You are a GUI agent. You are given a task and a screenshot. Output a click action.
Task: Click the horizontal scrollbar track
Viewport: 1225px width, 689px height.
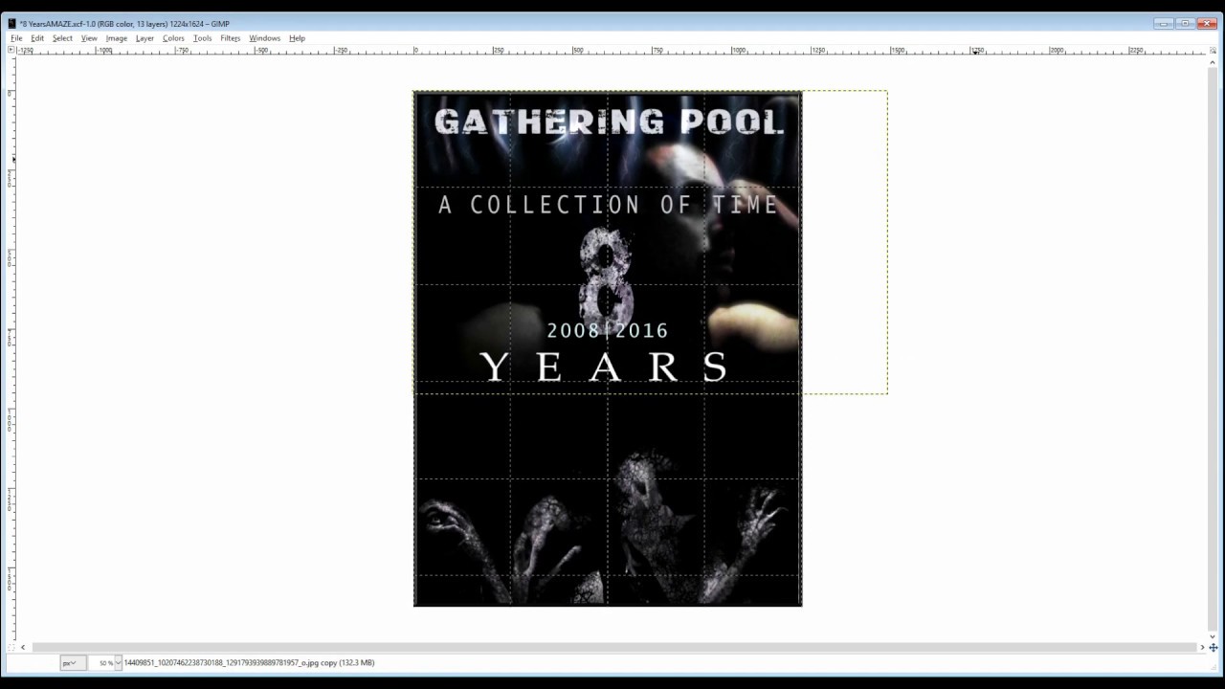pyautogui.click(x=612, y=648)
